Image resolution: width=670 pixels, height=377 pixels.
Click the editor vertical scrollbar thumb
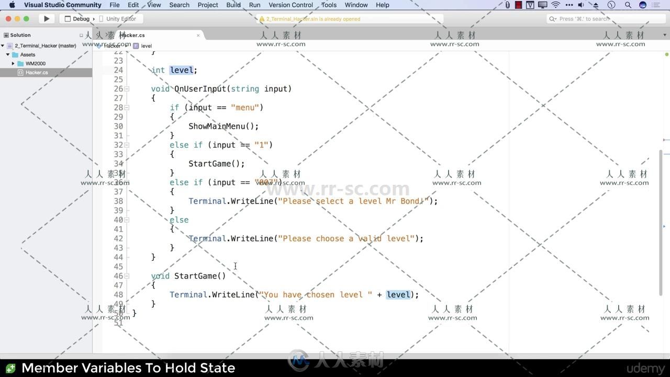[661, 223]
